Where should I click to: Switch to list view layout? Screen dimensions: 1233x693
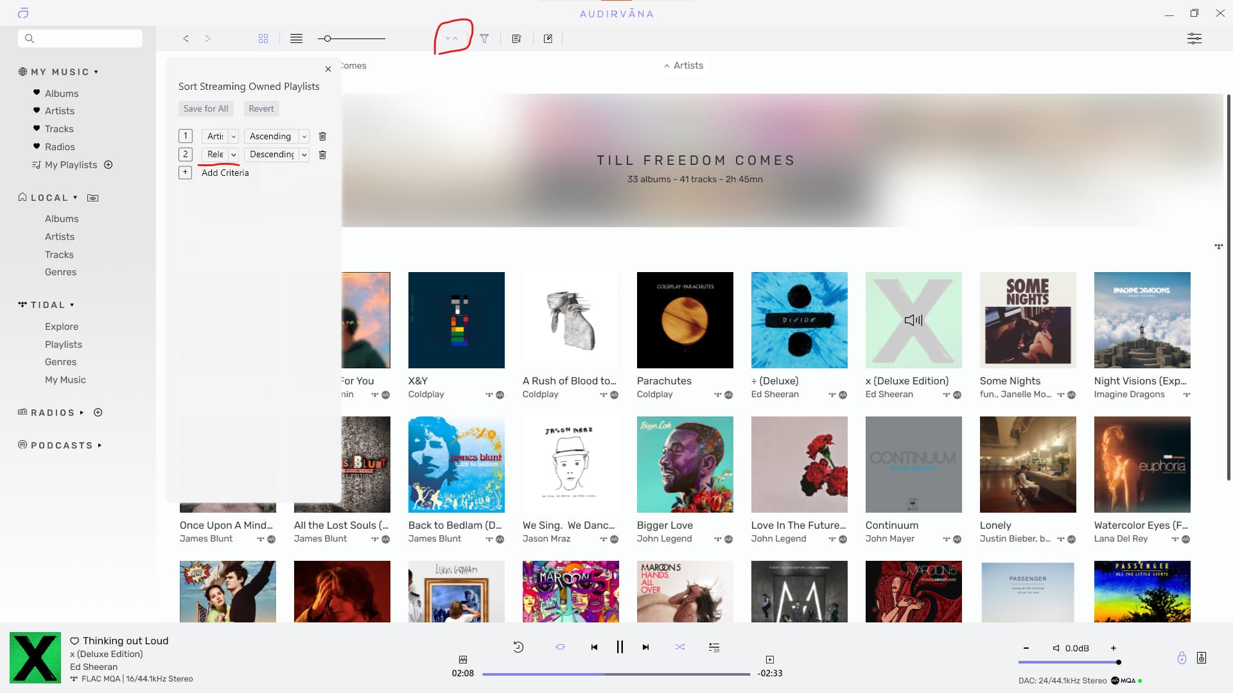coord(296,38)
